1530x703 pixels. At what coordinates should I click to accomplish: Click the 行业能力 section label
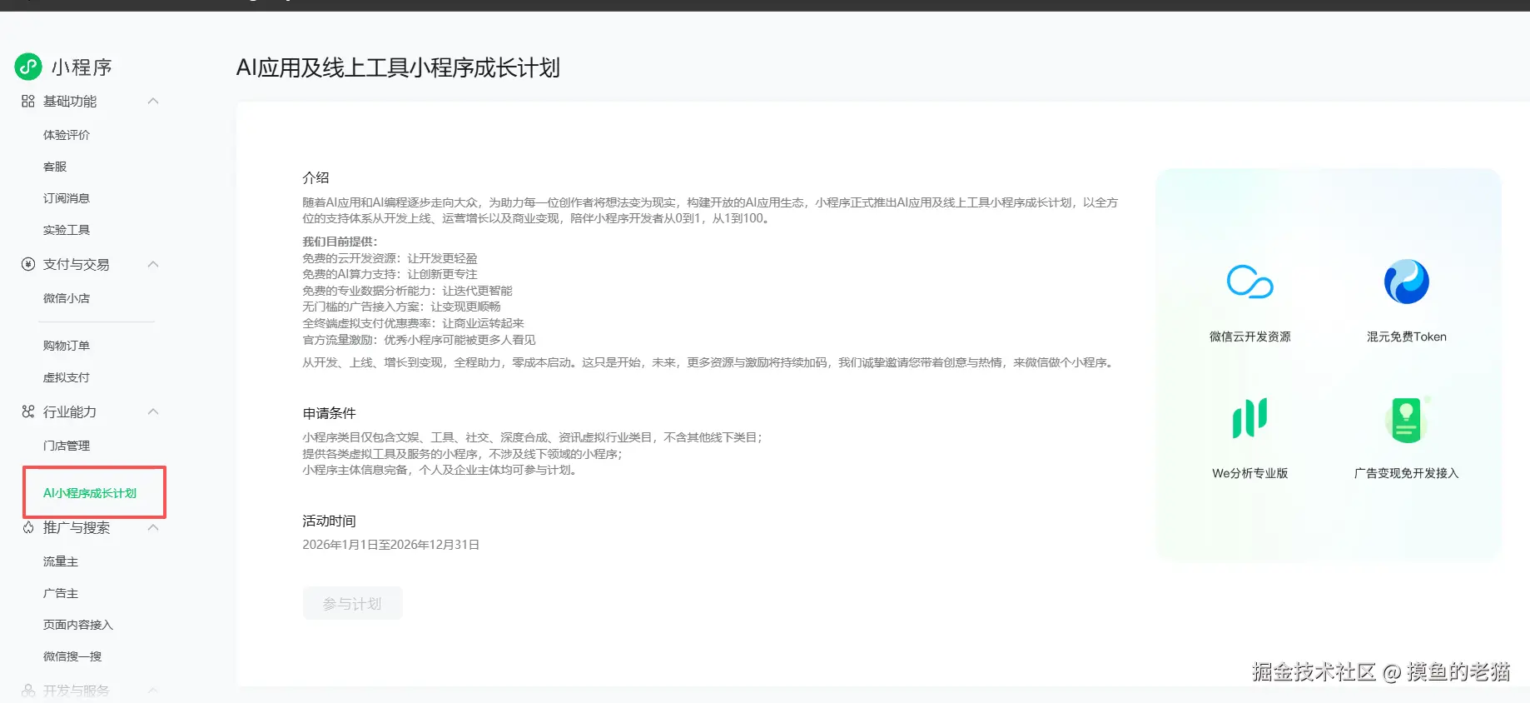click(70, 411)
